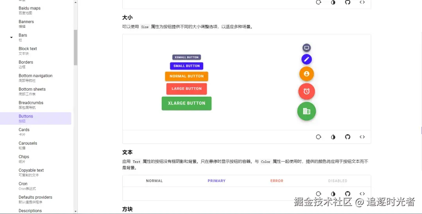Click the blue SMALL BUTTON
Image resolution: width=422 pixels, height=214 pixels.
click(x=186, y=66)
